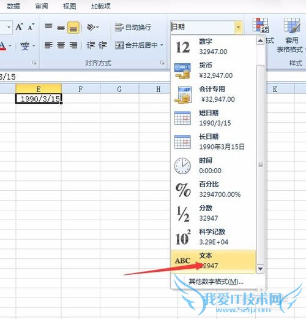This screenshot has height=319, width=306.
Task: Click the format list scrollbar thumb
Action: pyautogui.click(x=260, y=164)
